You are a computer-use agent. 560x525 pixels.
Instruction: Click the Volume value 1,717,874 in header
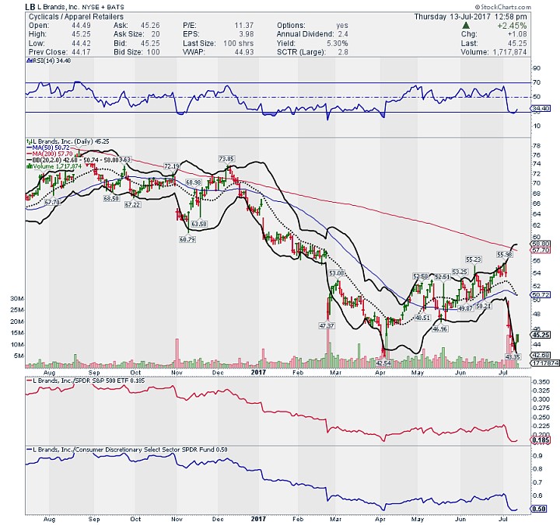point(509,52)
